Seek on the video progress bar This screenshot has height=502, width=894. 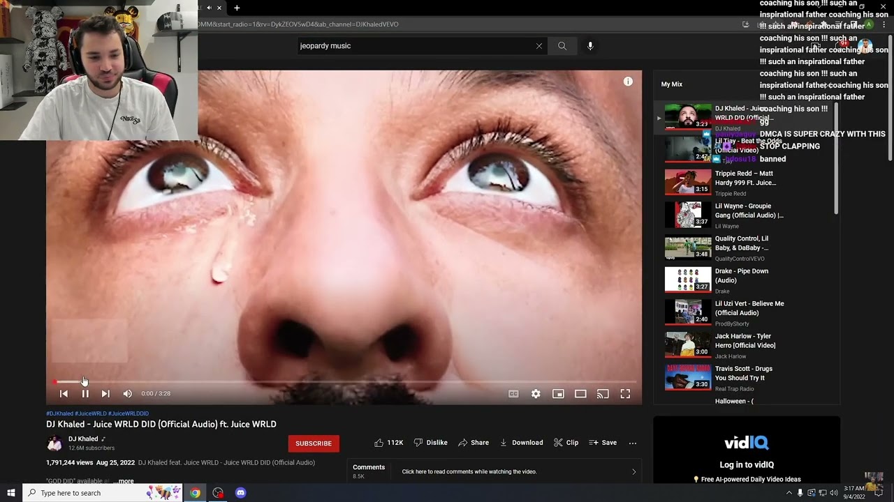344,382
